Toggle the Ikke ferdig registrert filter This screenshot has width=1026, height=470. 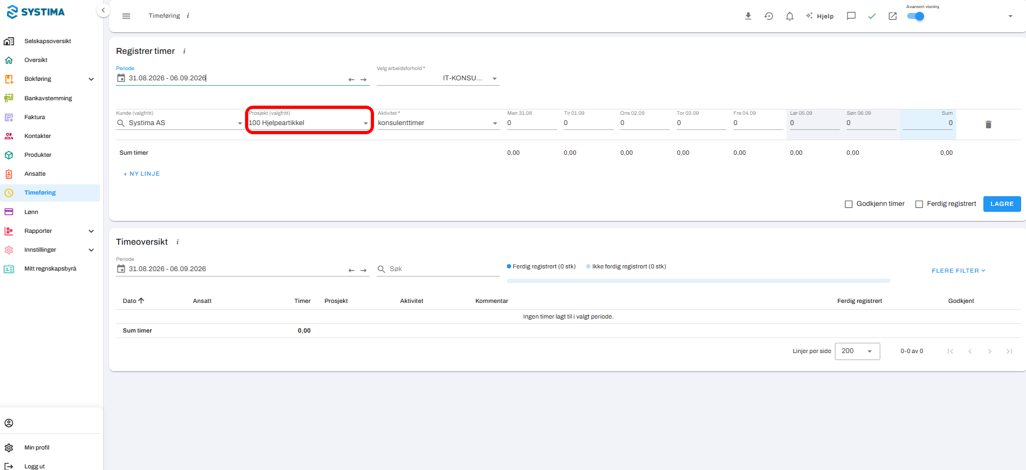click(x=626, y=266)
